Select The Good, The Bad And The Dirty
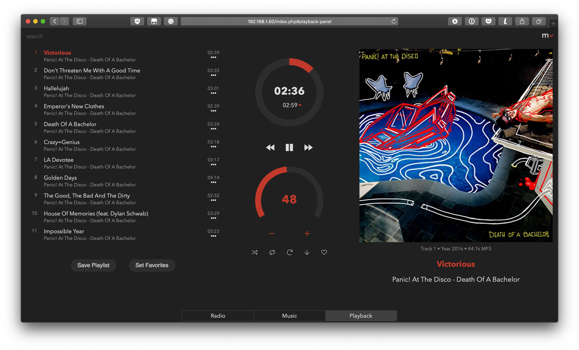This screenshot has height=350, width=579. [x=87, y=196]
